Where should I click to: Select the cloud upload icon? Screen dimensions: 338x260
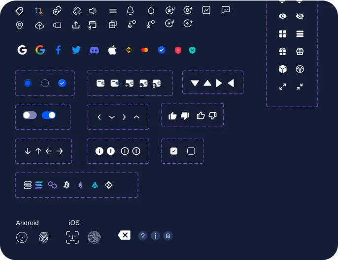(39, 26)
